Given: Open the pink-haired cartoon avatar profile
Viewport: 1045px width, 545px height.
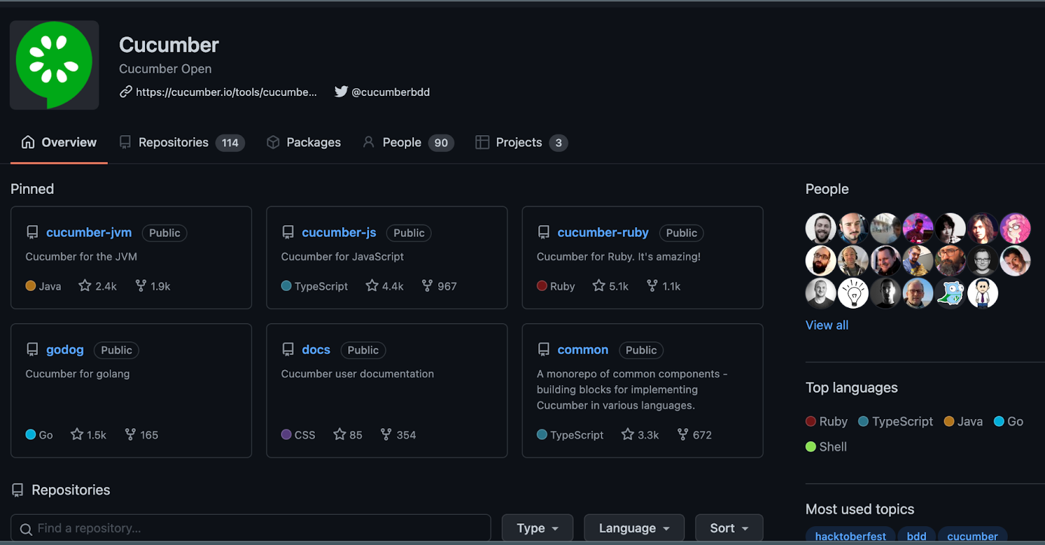Looking at the screenshot, I should pos(1015,228).
